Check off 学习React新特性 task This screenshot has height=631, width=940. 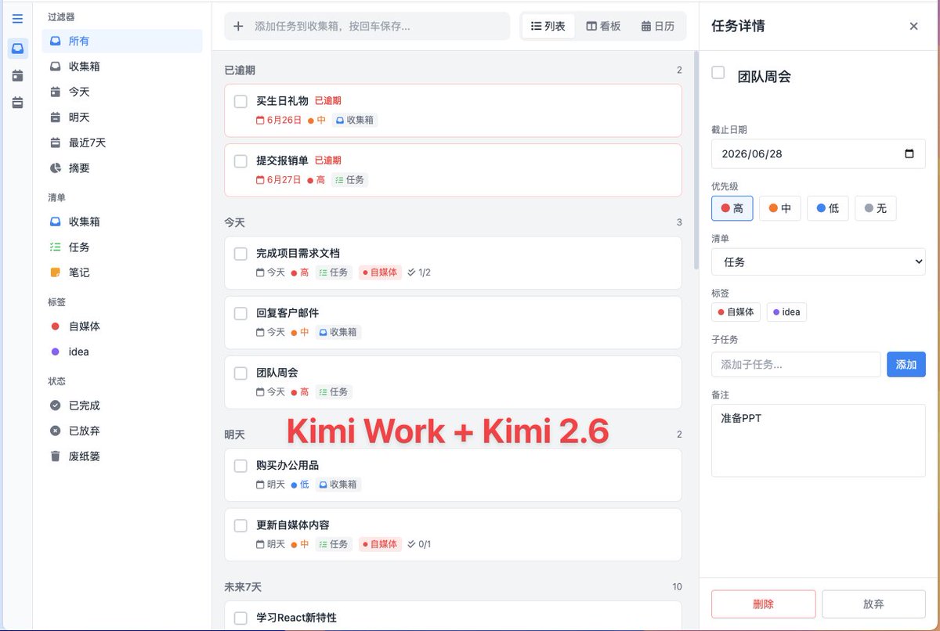click(x=240, y=618)
